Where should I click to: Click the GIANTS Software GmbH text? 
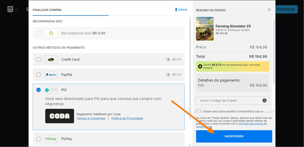232,30
